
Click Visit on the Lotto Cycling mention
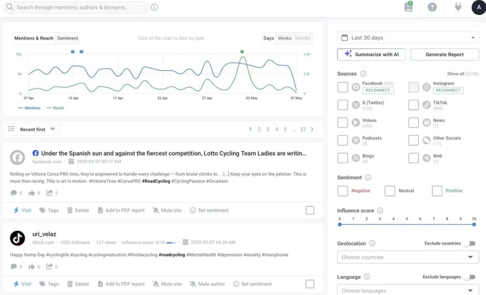(x=22, y=210)
